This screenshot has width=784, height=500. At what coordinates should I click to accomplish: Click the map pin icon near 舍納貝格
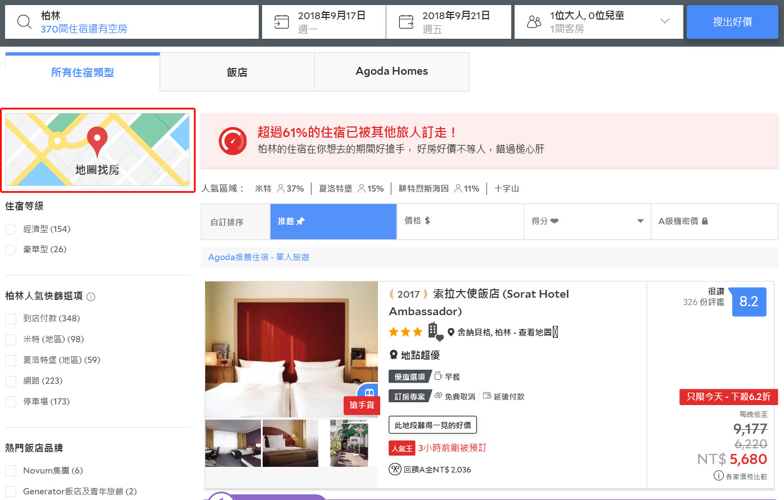[450, 332]
